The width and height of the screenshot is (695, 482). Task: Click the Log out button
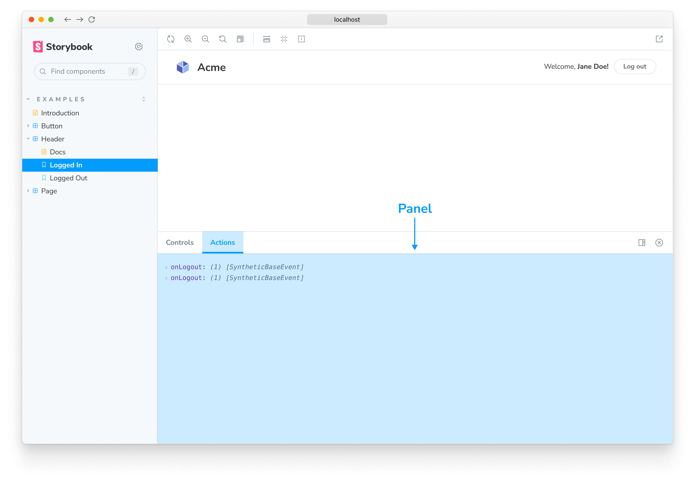635,66
